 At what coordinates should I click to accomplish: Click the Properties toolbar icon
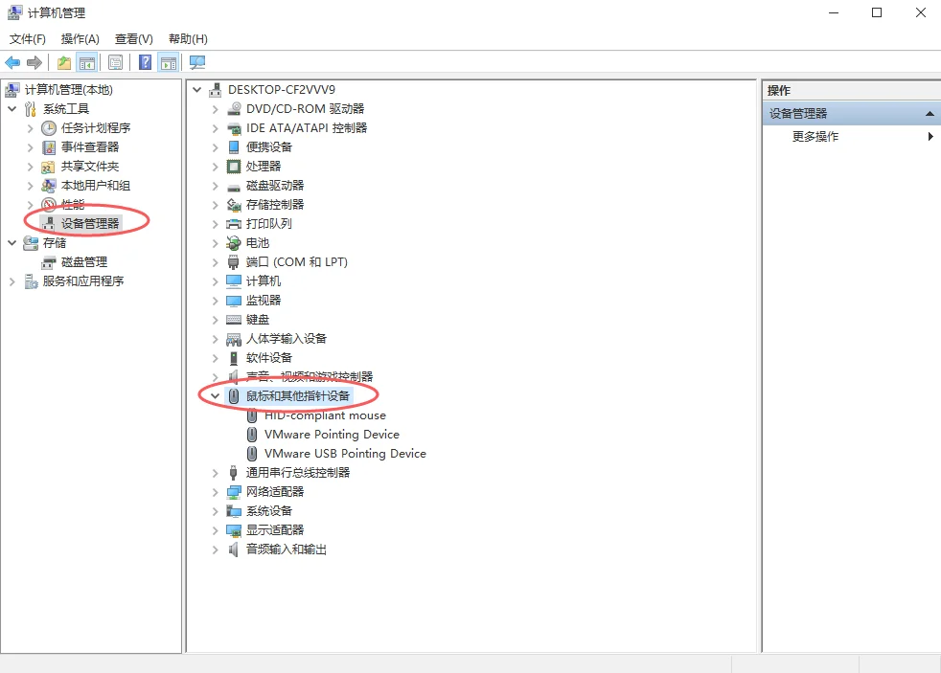click(116, 62)
